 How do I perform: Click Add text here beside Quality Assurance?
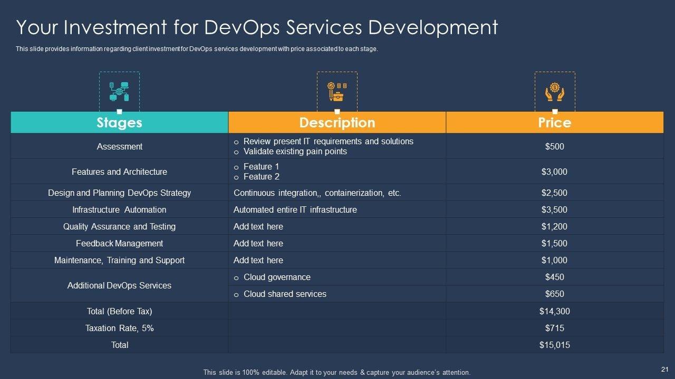click(258, 226)
